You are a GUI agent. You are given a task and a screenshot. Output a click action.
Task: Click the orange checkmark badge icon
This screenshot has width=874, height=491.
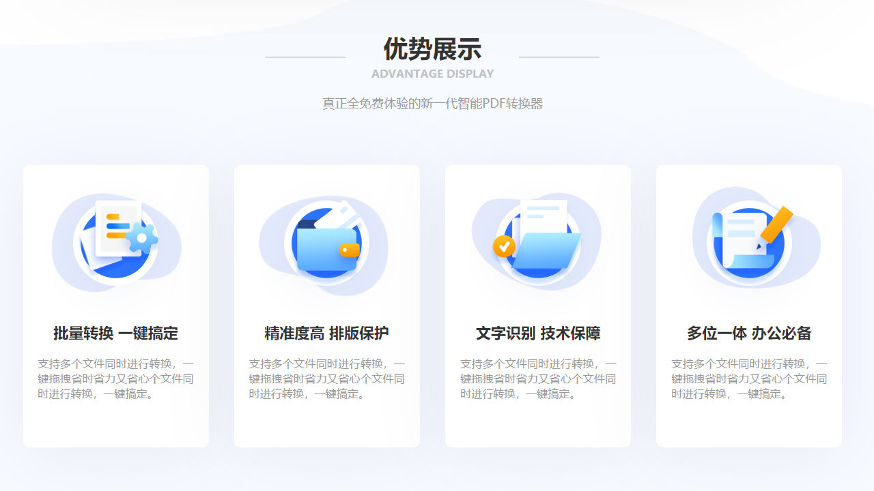pos(504,247)
